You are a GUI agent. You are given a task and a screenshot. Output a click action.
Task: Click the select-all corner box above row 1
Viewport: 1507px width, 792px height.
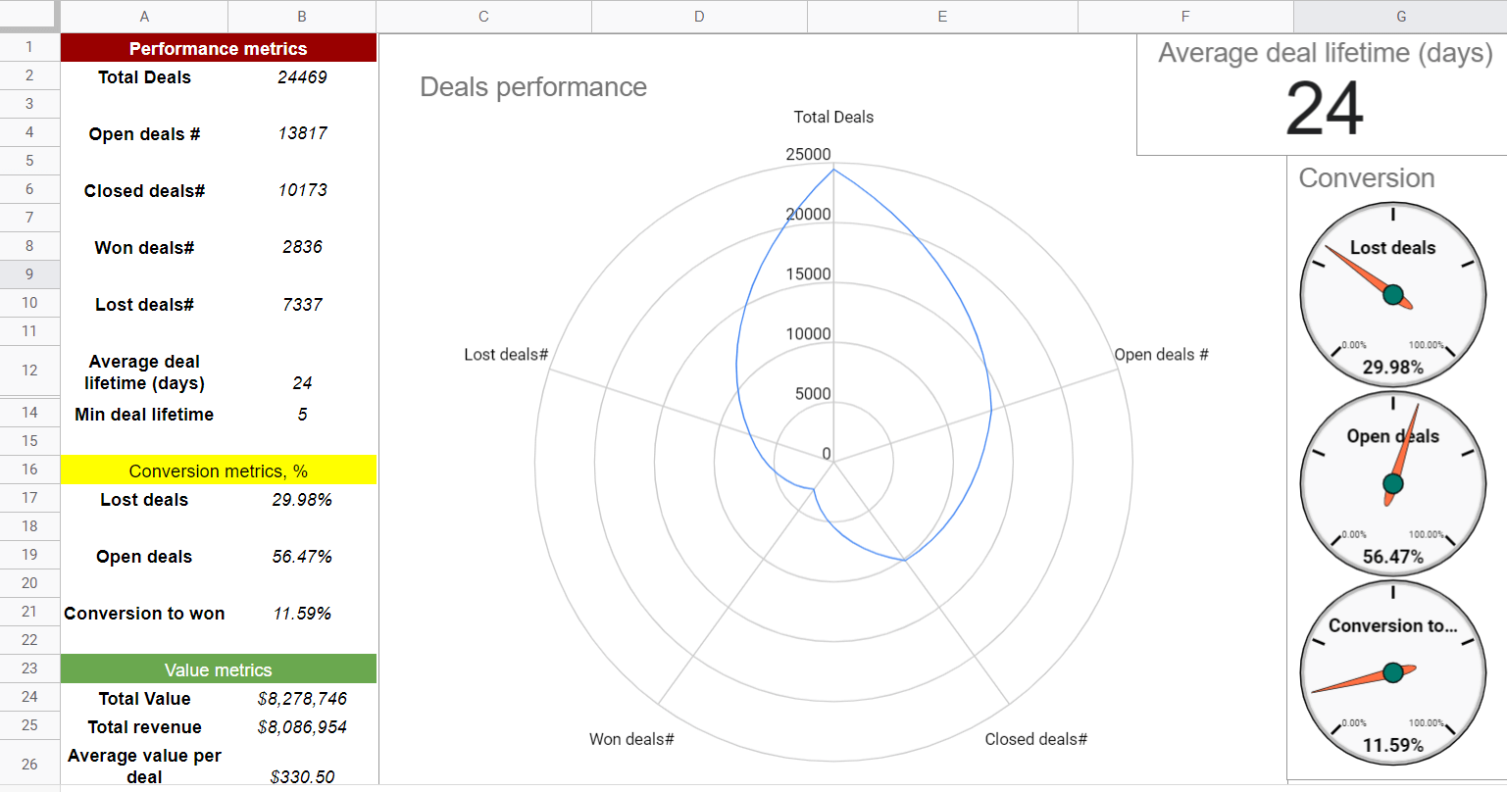(29, 16)
